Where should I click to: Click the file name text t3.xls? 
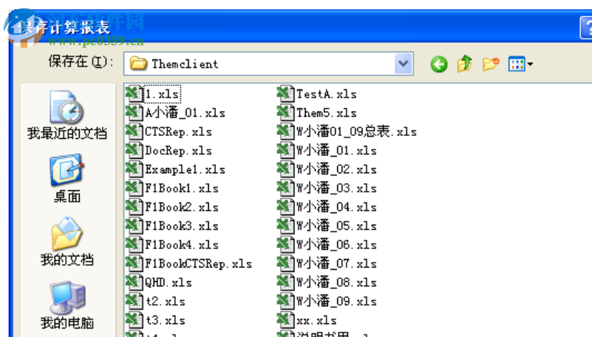(165, 320)
